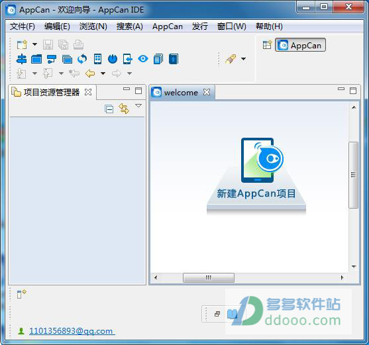Click 新建AppCan项目 button
Screen dimensions: 369x345
(x=256, y=193)
